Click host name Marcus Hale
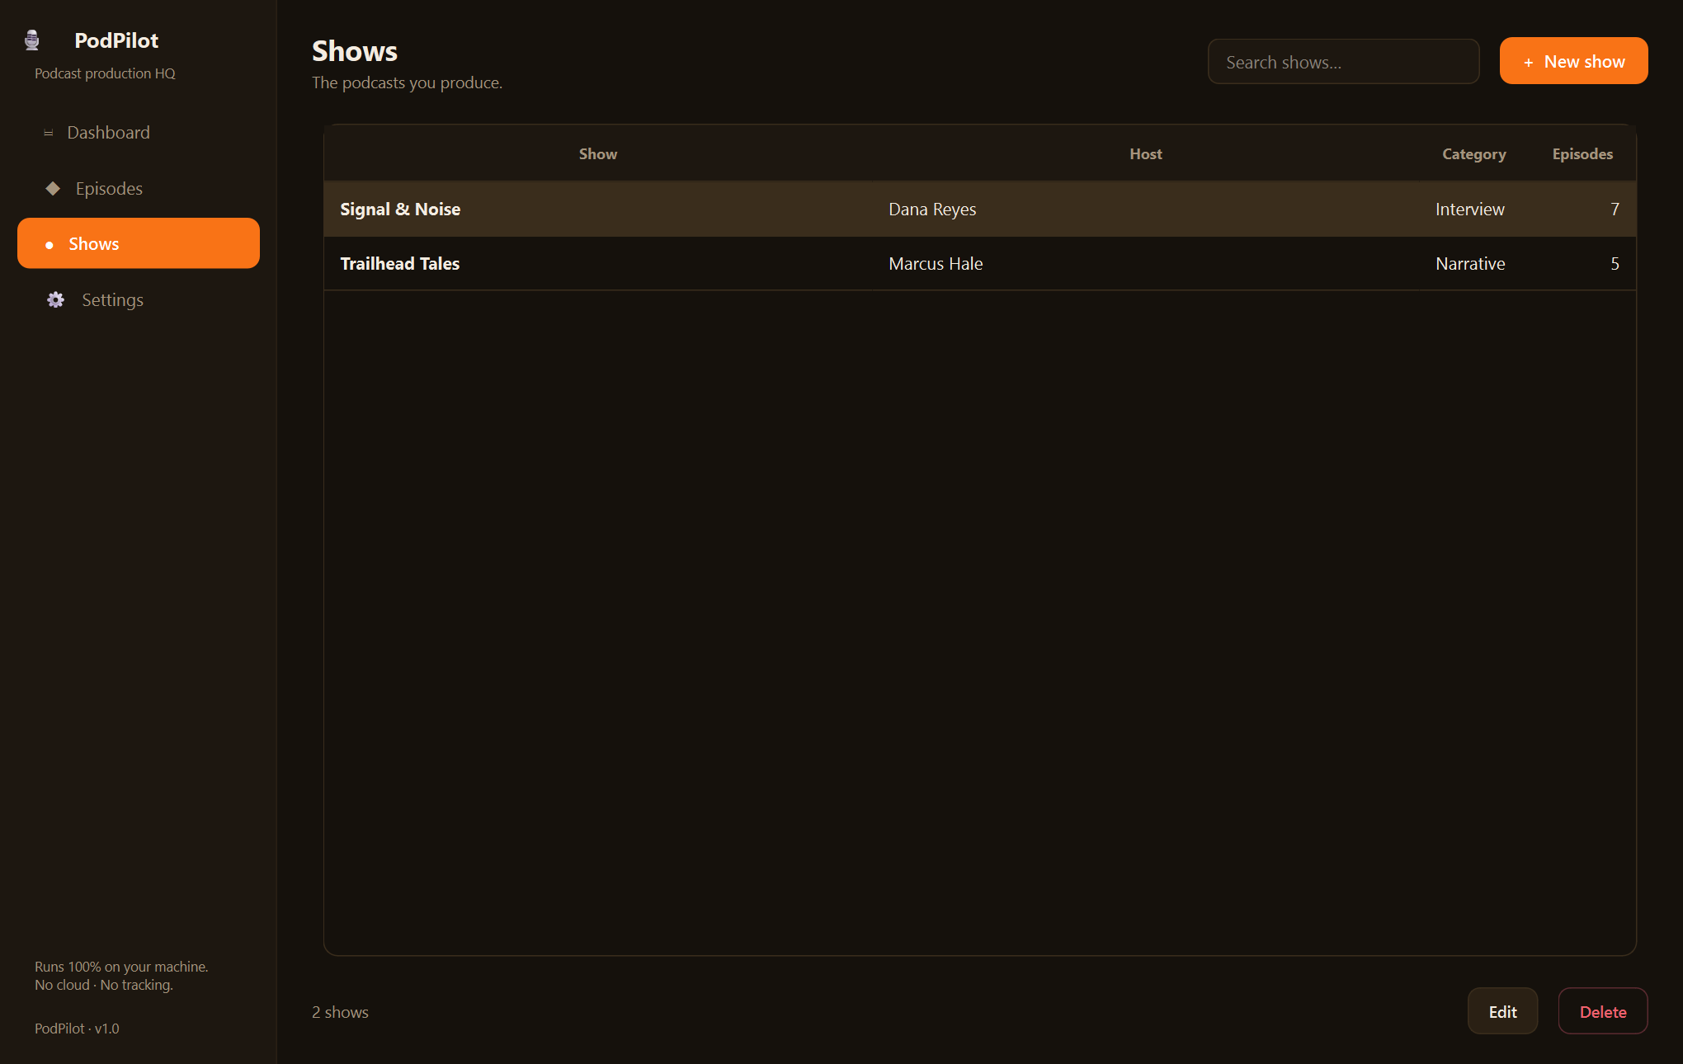 [x=936, y=264]
